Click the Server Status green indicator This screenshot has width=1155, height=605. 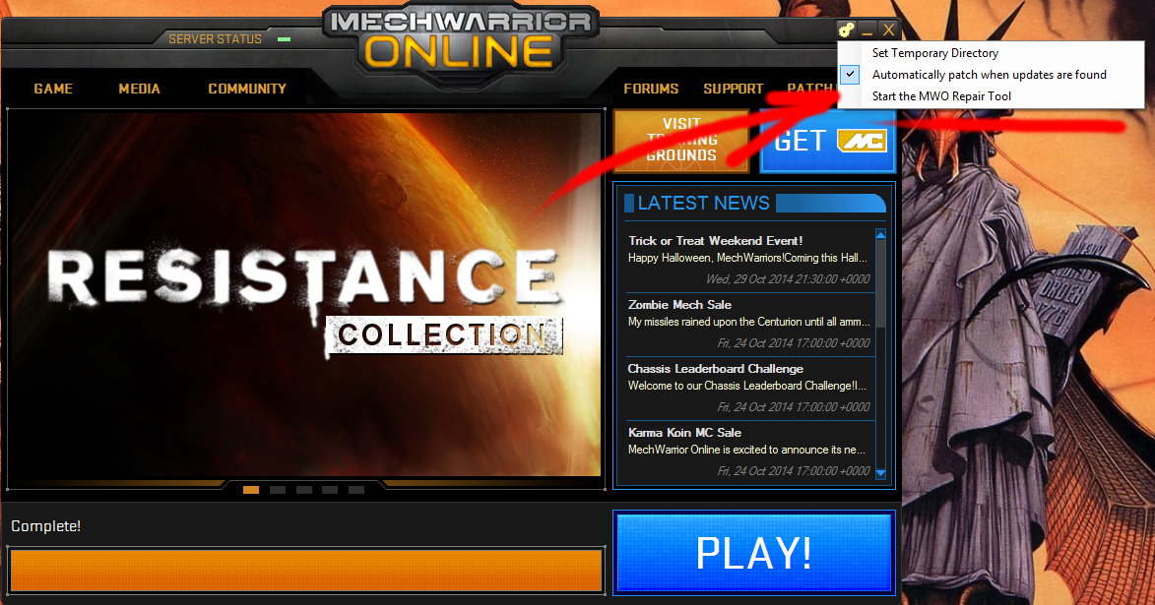284,39
